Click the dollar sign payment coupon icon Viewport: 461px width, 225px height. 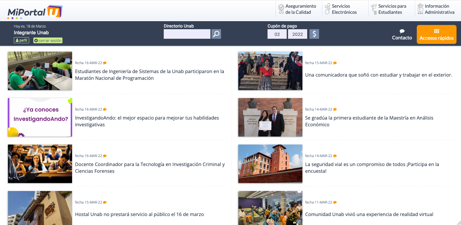click(x=314, y=34)
